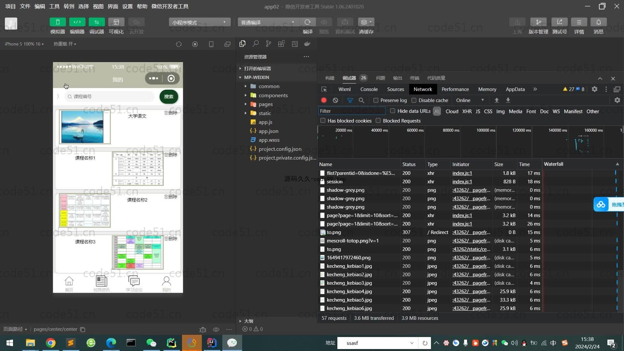This screenshot has height=351, width=624.
Task: Open the extensions blocks icon in sidebar
Action: (x=281, y=44)
